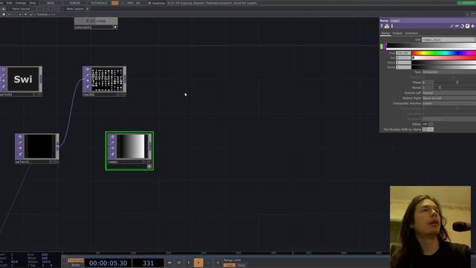Open the operator info icon
This screenshot has width=476, height=268.
click(392, 26)
